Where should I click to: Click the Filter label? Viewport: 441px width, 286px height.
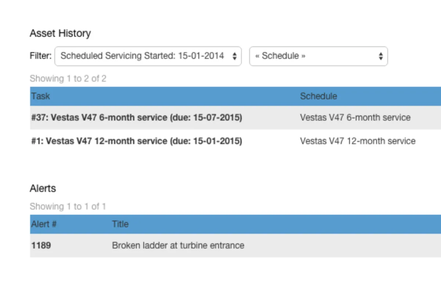pos(40,56)
